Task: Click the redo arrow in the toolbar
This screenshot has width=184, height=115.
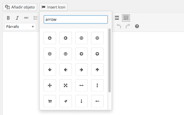Action: (128, 26)
